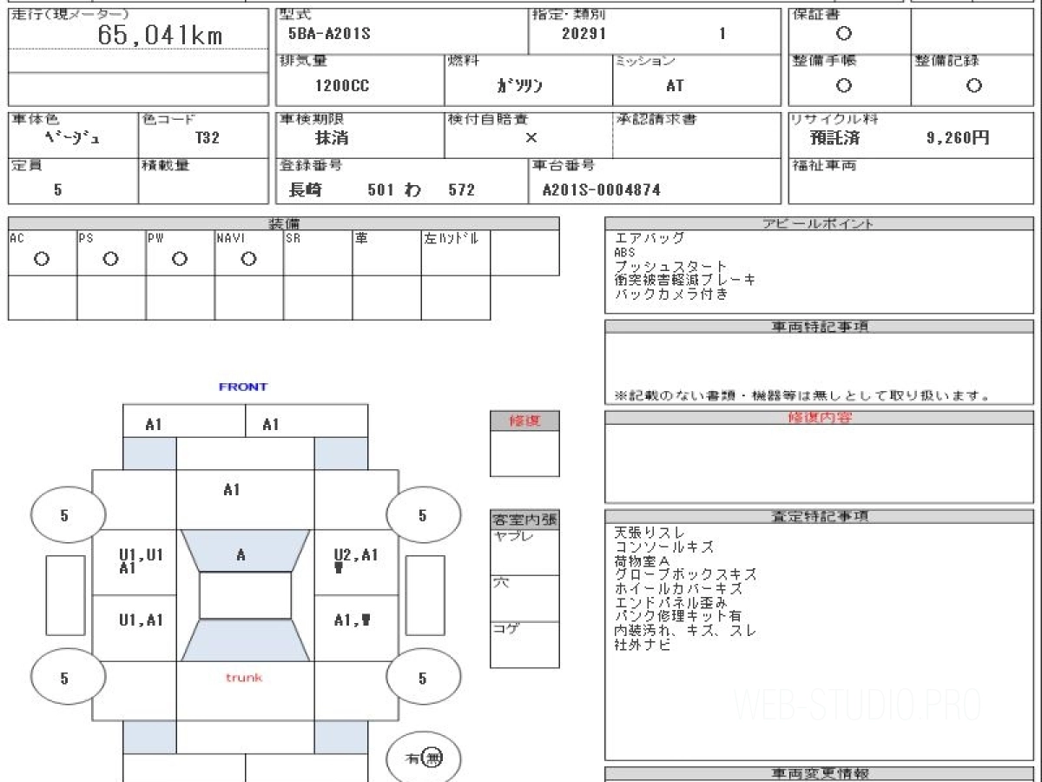Click the ヤブレ interior lining cell
The height and width of the screenshot is (782, 1042).
(524, 553)
